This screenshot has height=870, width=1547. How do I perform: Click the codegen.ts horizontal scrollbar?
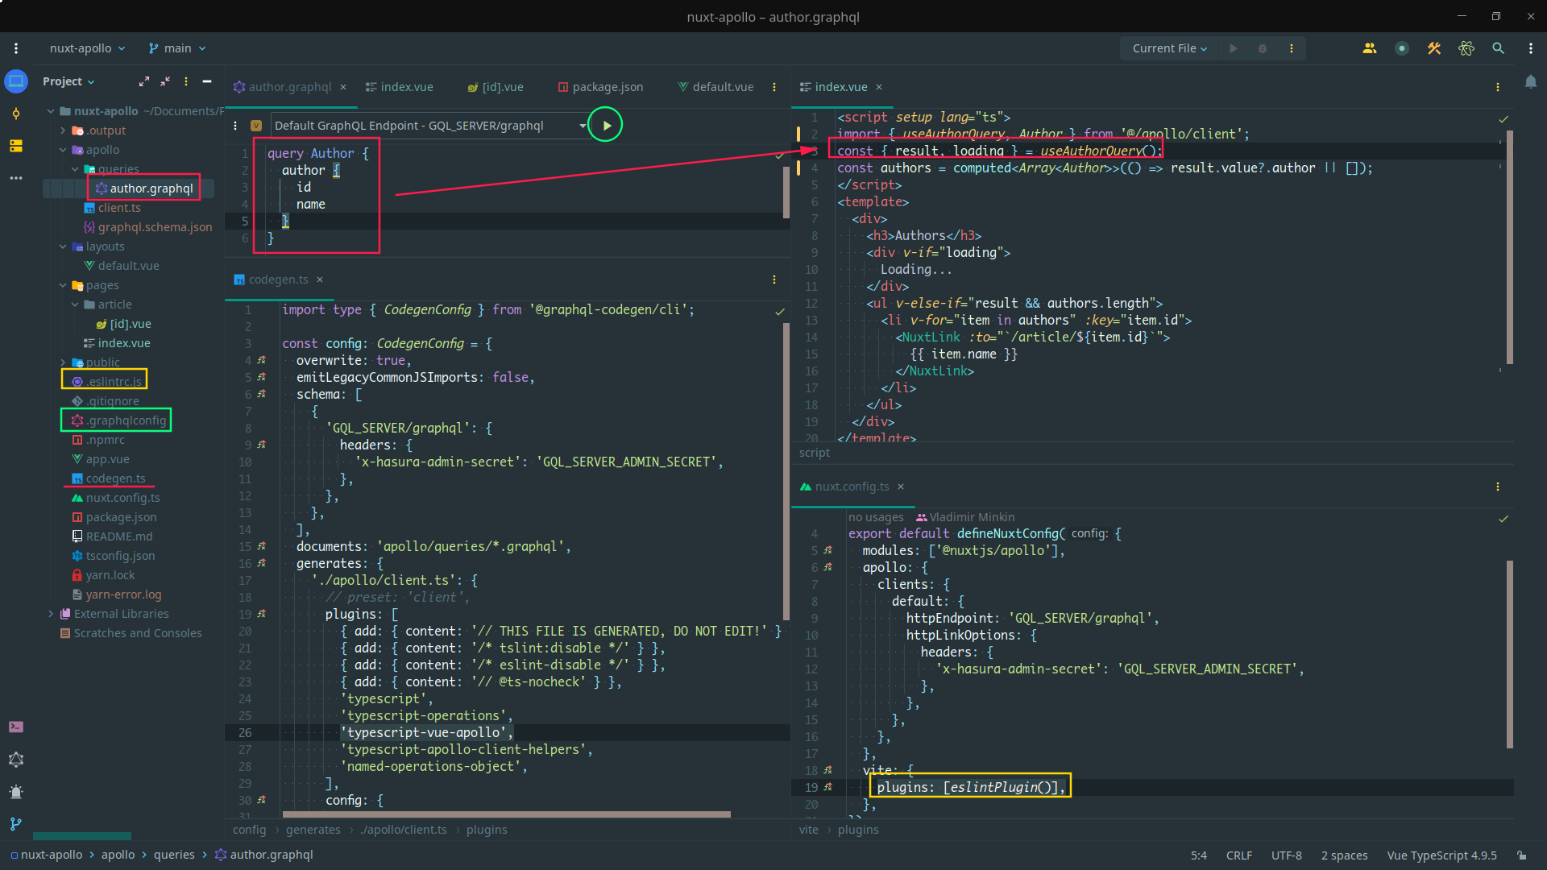[x=506, y=814]
